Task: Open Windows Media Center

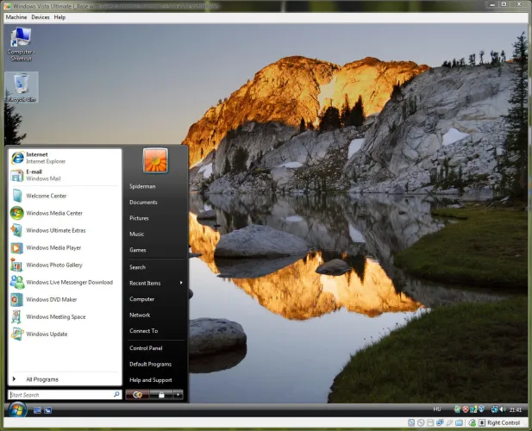Action: coord(65,213)
